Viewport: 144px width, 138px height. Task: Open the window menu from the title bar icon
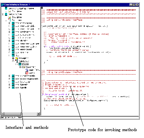pos(3,5)
